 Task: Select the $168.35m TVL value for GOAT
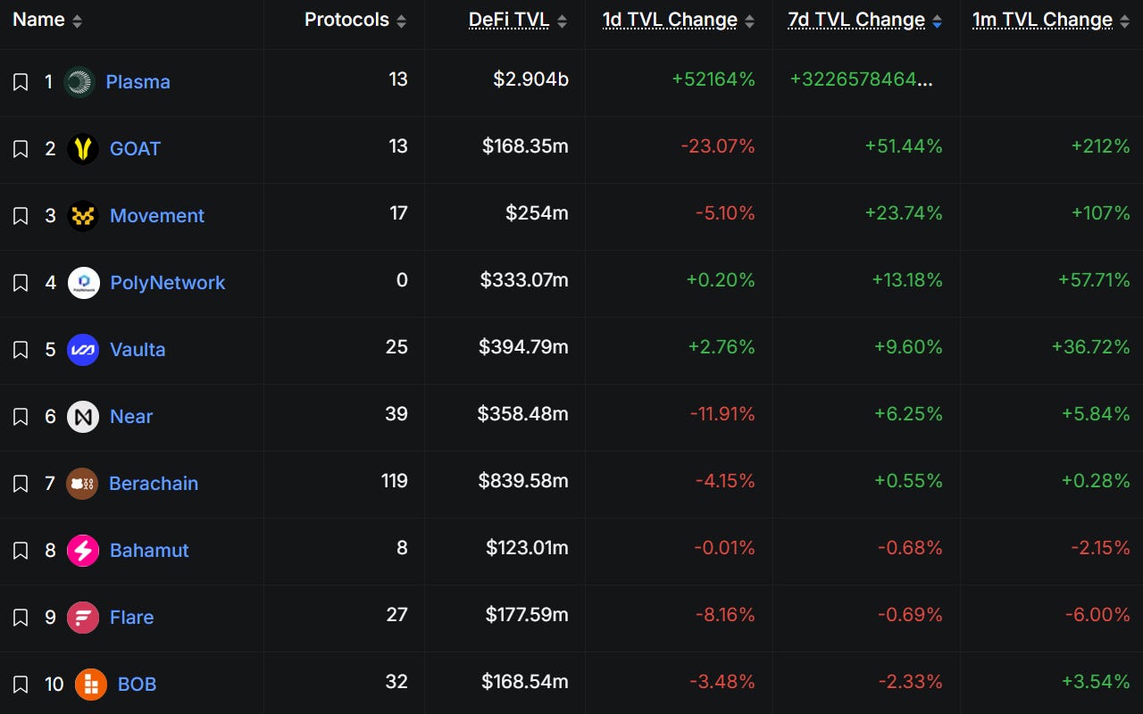[x=525, y=146]
